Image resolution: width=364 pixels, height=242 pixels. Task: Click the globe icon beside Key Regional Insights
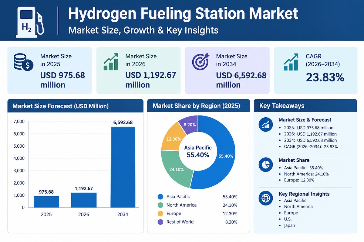click(x=266, y=198)
